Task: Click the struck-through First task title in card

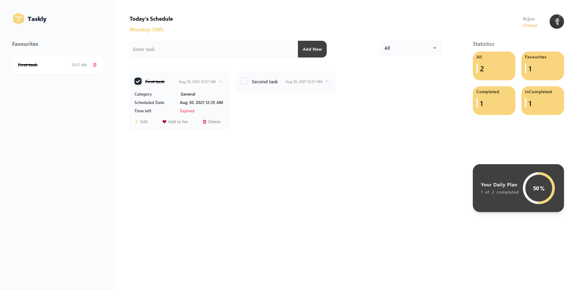Action: click(155, 81)
